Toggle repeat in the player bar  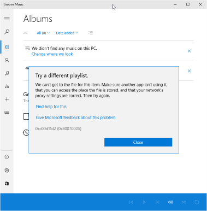[197, 202]
